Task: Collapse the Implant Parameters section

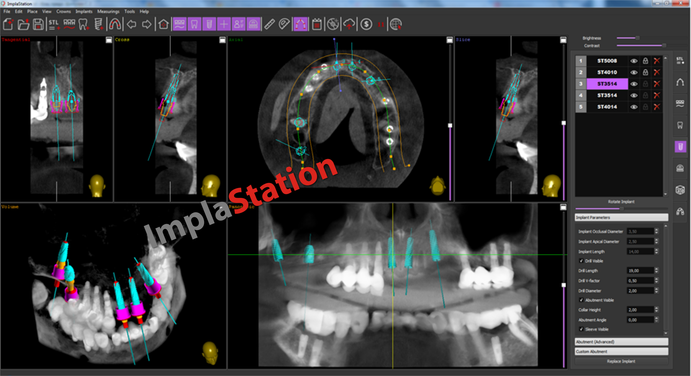Action: pos(621,217)
